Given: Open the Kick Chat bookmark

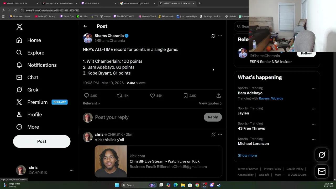Looking at the screenshot, I should click(x=82, y=16).
